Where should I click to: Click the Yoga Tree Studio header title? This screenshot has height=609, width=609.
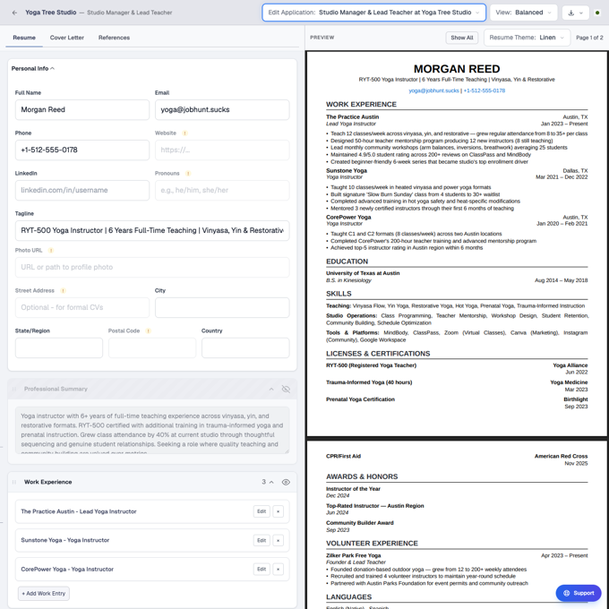pos(50,13)
